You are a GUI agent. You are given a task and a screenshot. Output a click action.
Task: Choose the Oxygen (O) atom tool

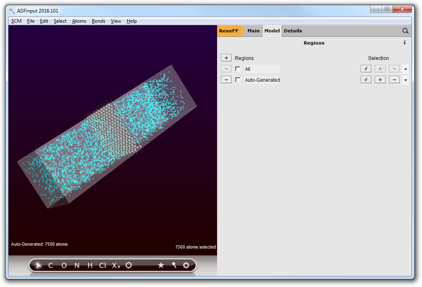coord(64,266)
